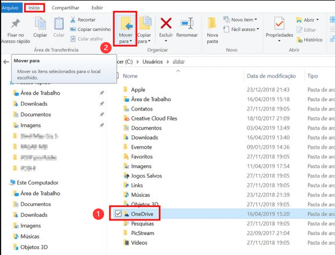Create a Nova pasta
The image size is (335, 255).
pos(212,31)
